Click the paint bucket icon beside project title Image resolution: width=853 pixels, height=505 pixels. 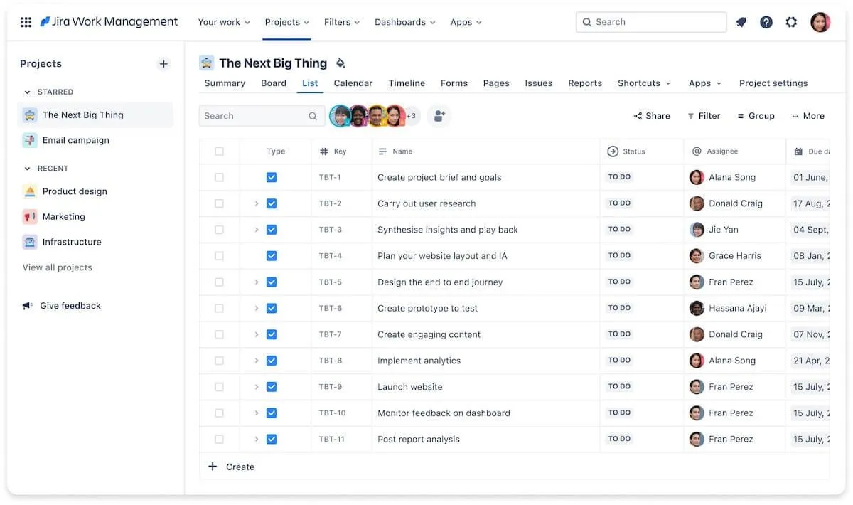tap(340, 63)
